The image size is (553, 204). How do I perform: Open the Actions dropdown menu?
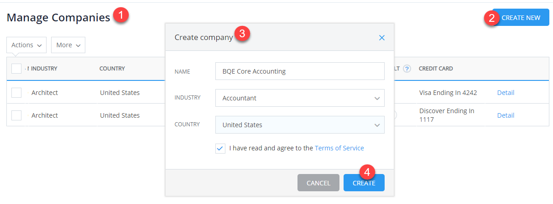[26, 45]
